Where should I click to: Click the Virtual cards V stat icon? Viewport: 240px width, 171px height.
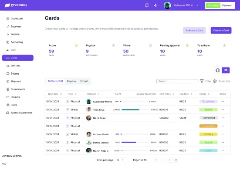pos(150,45)
